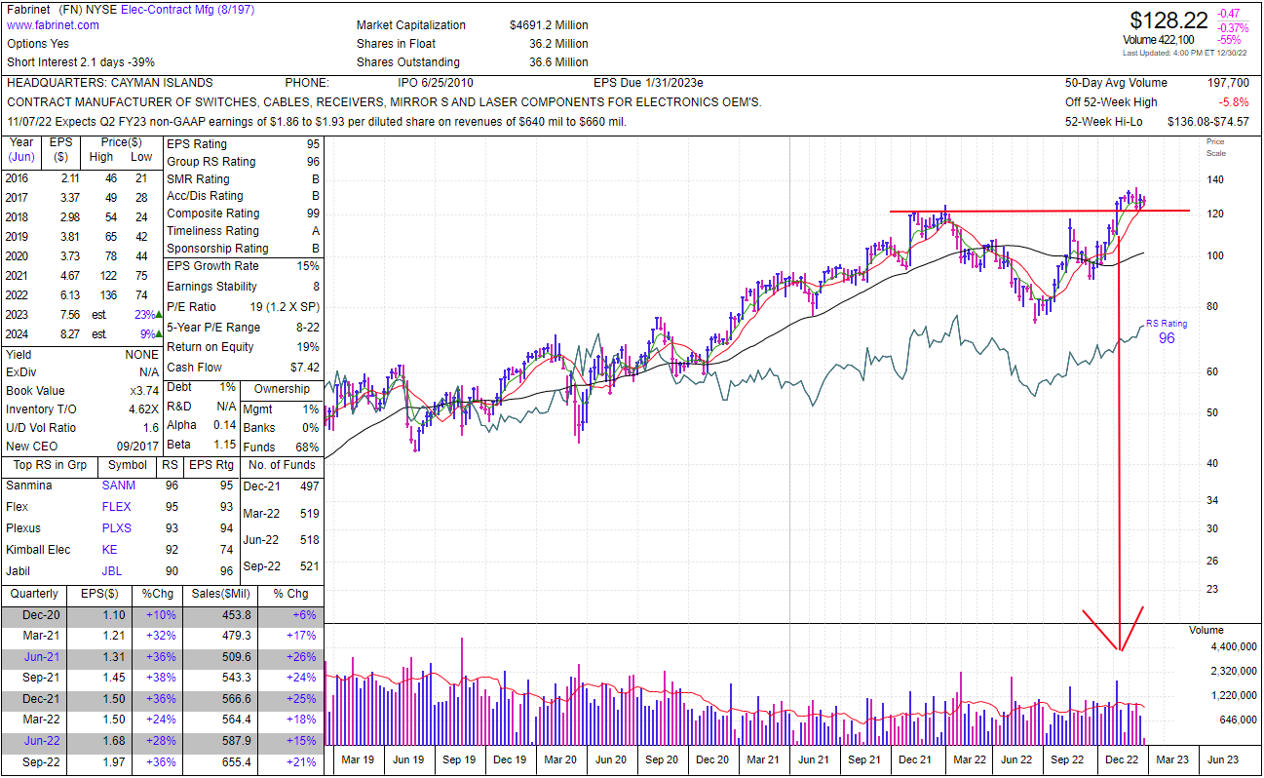Click the Dec-20 quarterly EPS 1.10 cell
This screenshot has height=778, width=1264.
point(112,615)
